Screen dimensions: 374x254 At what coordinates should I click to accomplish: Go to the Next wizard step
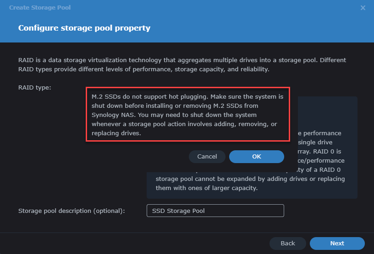click(x=337, y=243)
